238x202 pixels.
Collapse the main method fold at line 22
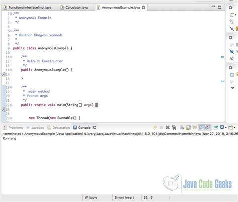(11, 105)
